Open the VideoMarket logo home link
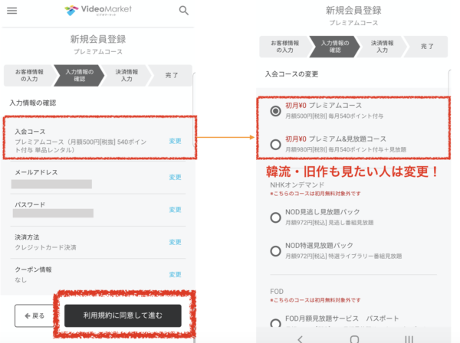The image size is (460, 343). tap(98, 10)
